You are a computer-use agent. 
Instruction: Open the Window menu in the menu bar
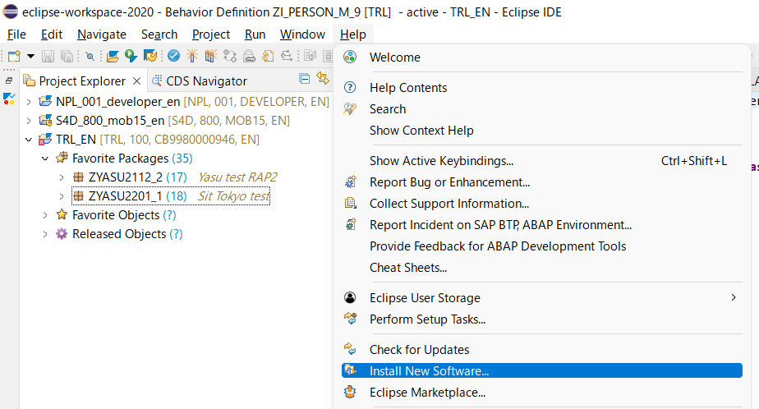pyautogui.click(x=302, y=34)
